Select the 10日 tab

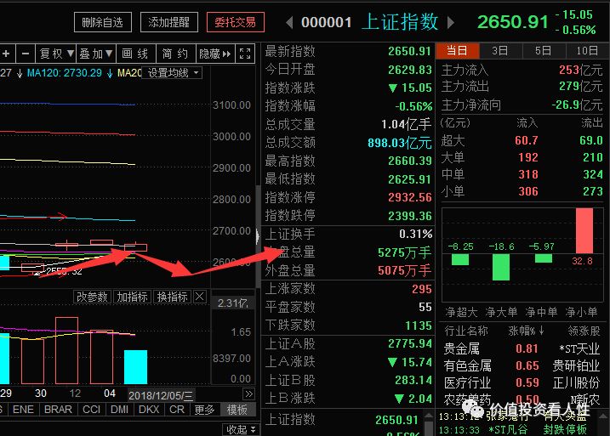click(587, 50)
